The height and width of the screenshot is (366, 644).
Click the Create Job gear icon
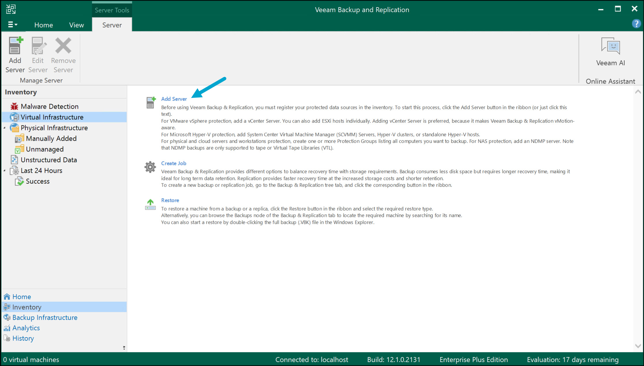150,167
